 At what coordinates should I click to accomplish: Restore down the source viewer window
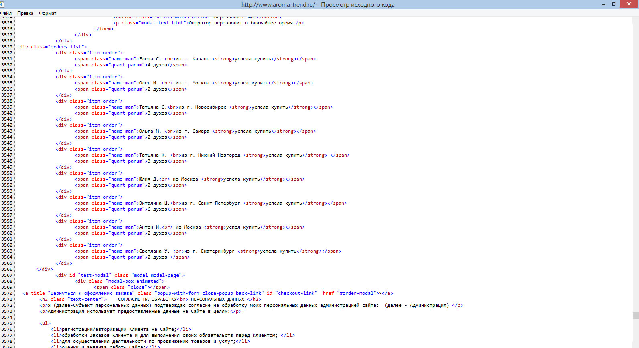[x=614, y=4]
